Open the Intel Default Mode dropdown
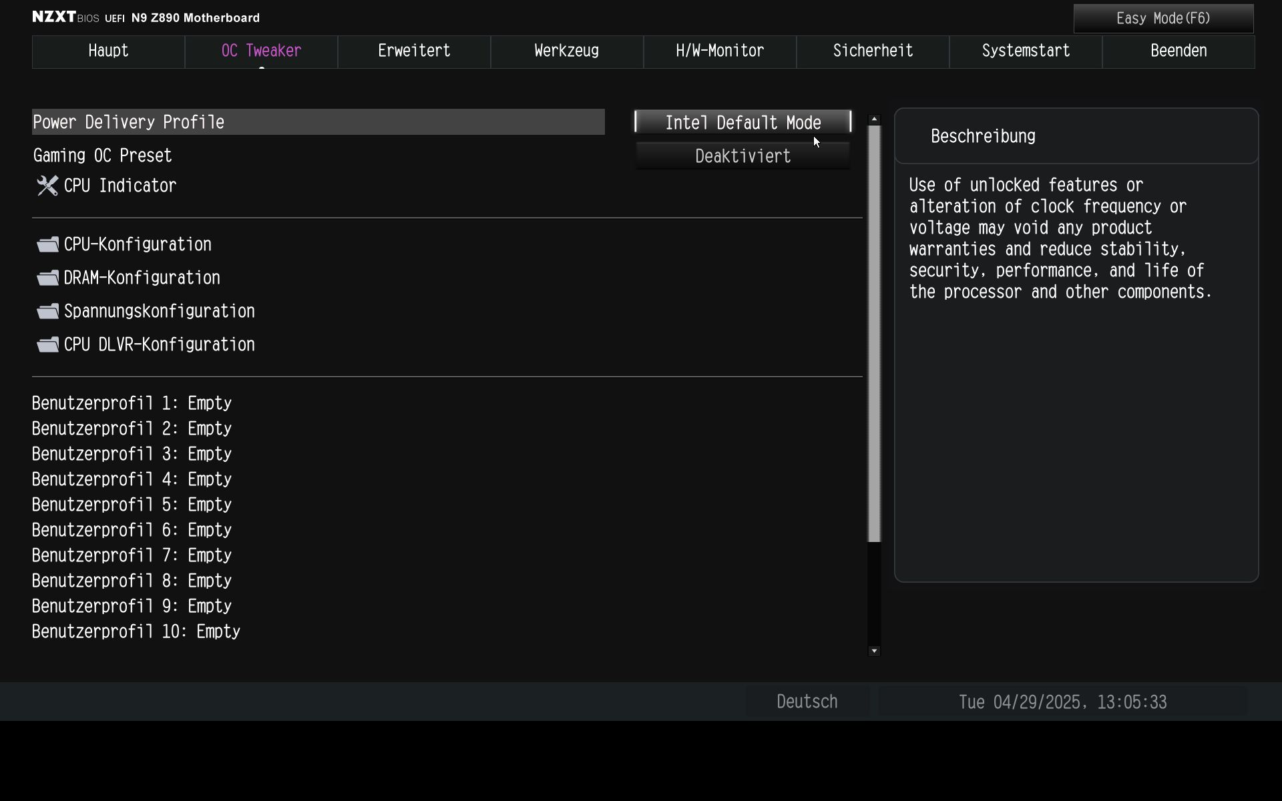This screenshot has height=801, width=1282. (742, 122)
